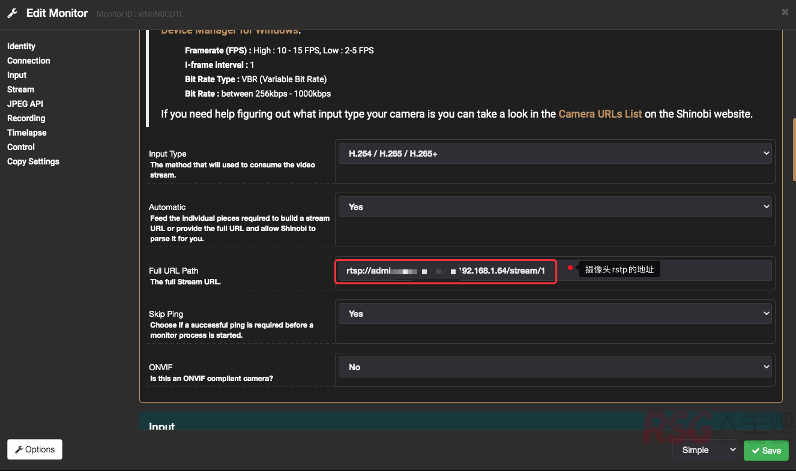
Task: Go to the Timelapse section
Action: click(x=26, y=133)
